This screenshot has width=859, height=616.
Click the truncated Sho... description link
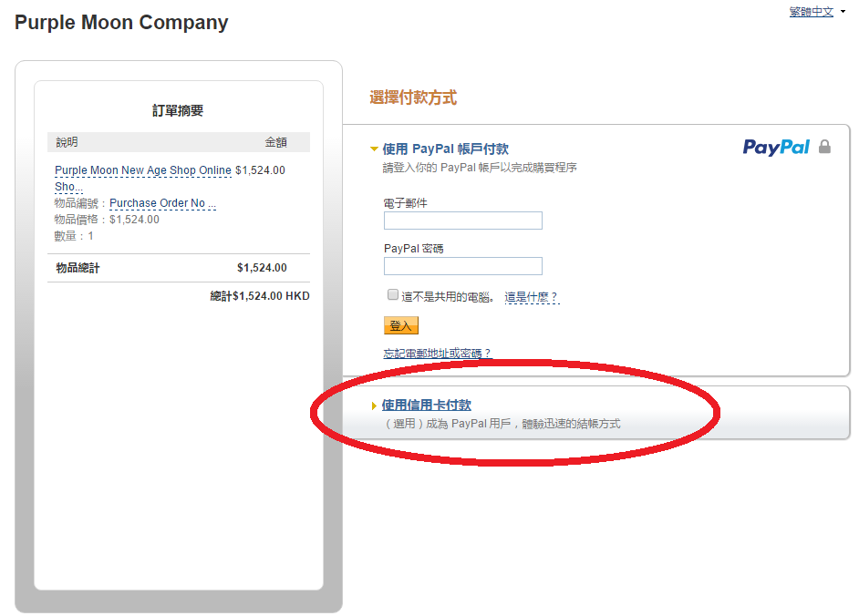pyautogui.click(x=68, y=187)
